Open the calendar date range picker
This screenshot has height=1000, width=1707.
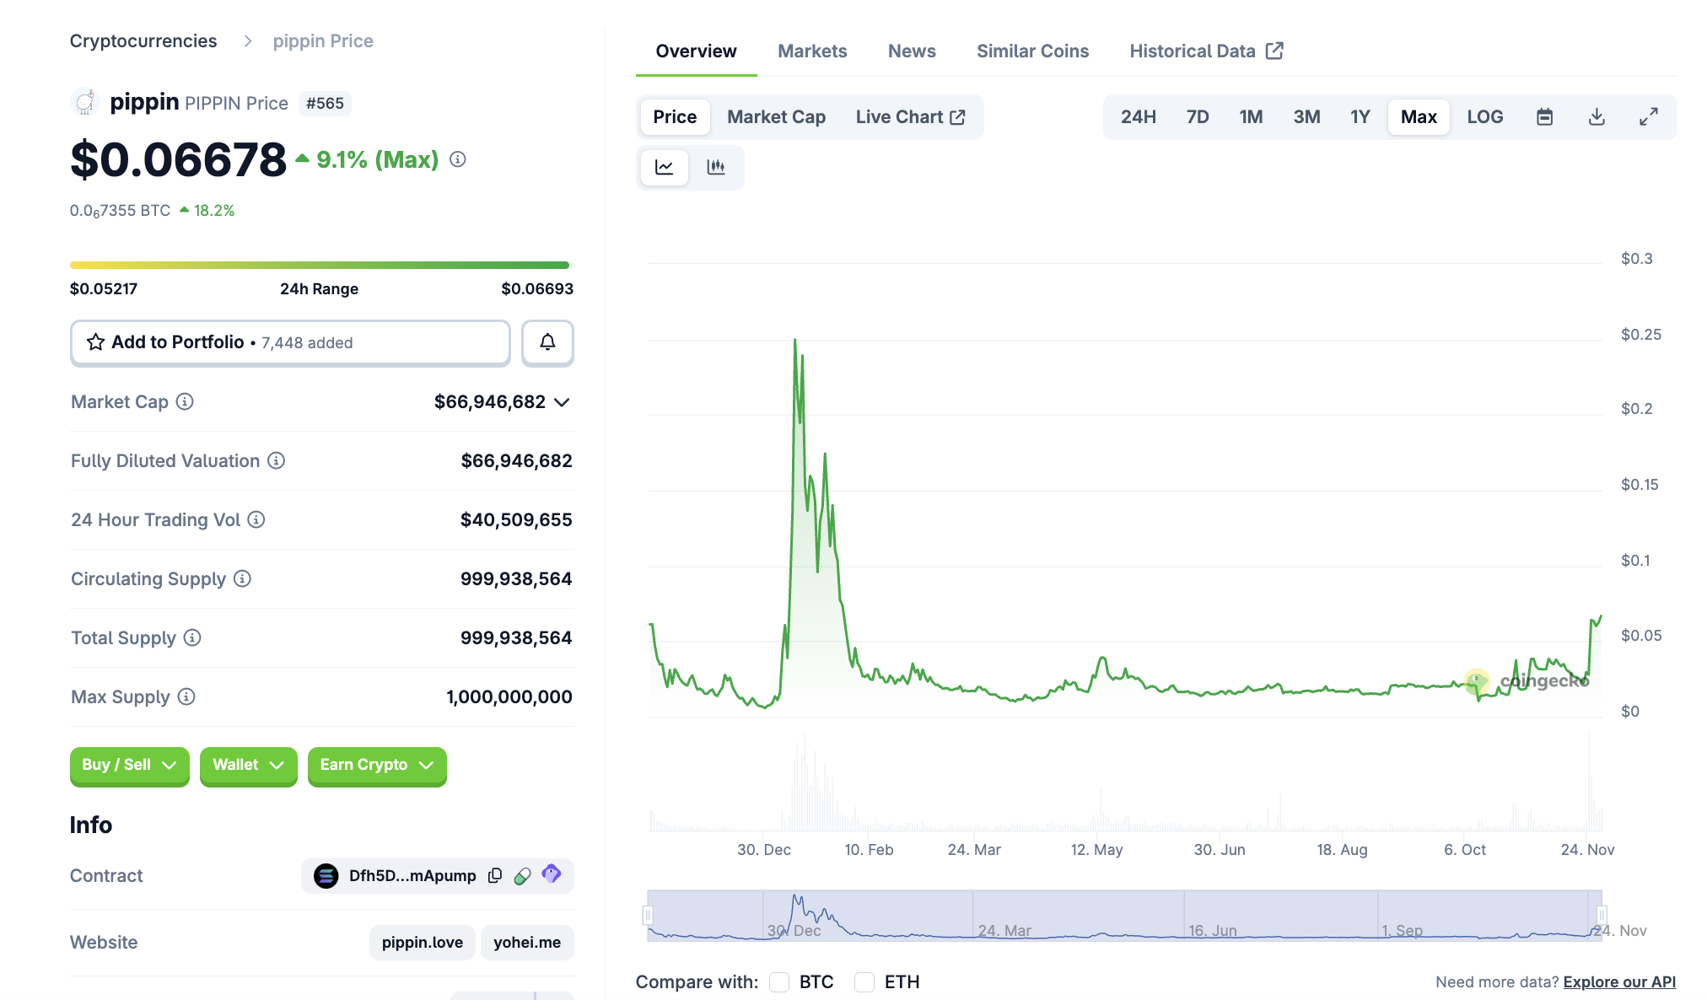pyautogui.click(x=1544, y=117)
